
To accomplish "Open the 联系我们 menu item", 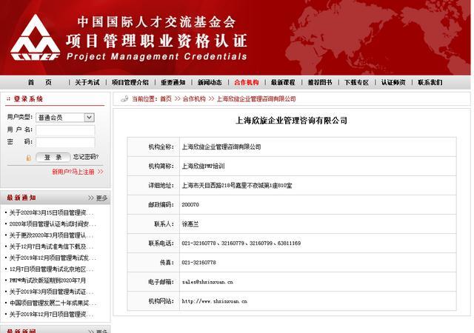I will point(430,82).
